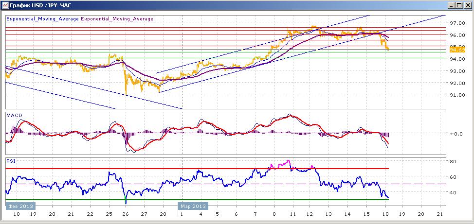Click date label 5 on time axis

pos(217,214)
